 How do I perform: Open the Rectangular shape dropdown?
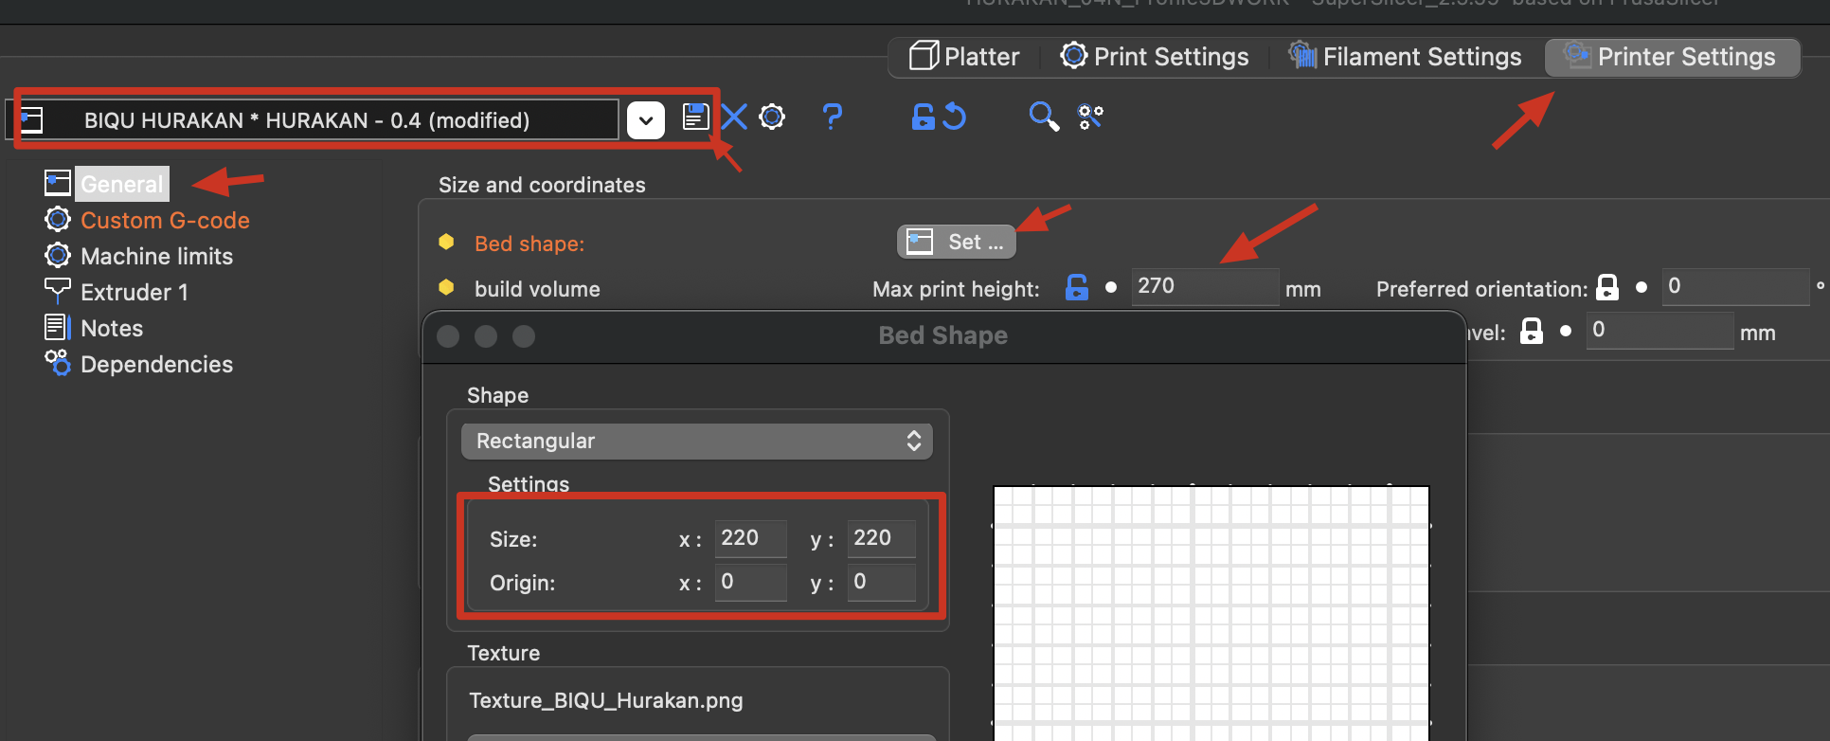pyautogui.click(x=696, y=441)
